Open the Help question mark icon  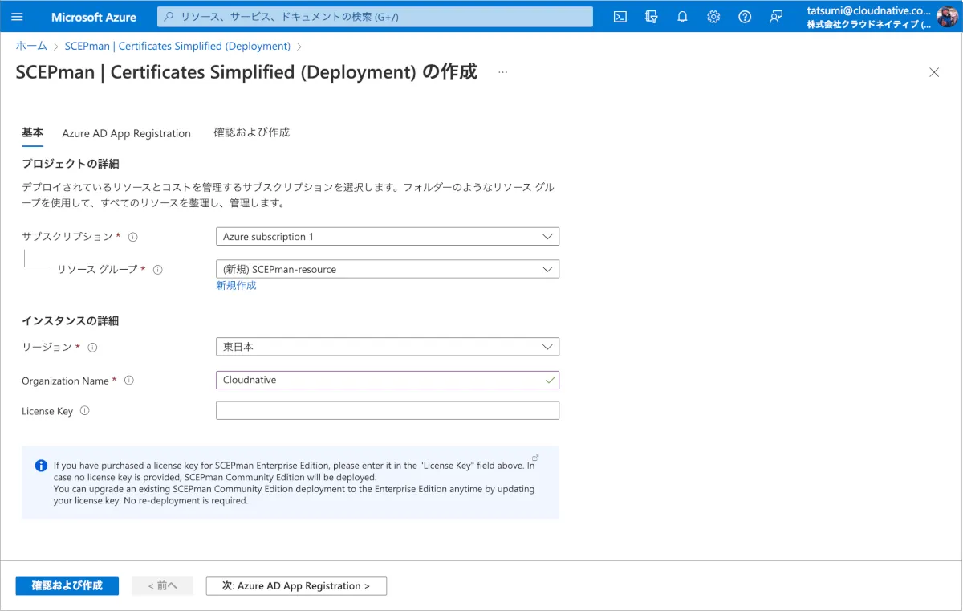[745, 17]
